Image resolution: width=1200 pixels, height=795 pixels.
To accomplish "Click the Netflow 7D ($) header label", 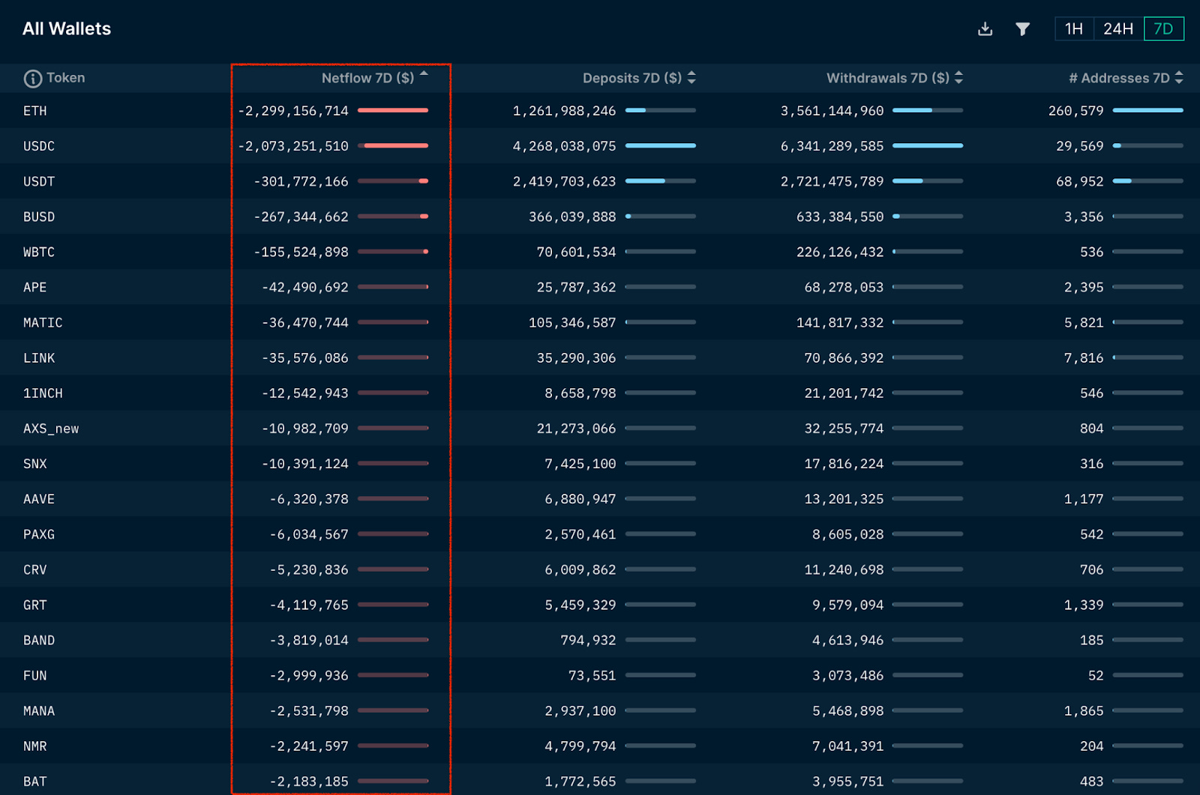I will coord(367,79).
